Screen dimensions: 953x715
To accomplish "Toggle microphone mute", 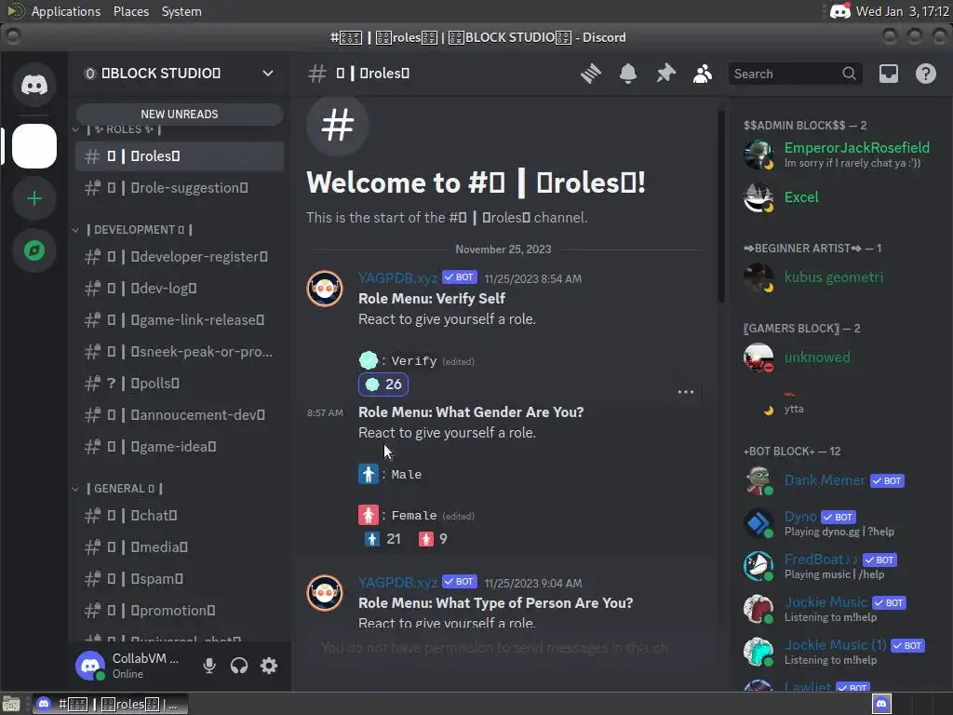I will (209, 666).
